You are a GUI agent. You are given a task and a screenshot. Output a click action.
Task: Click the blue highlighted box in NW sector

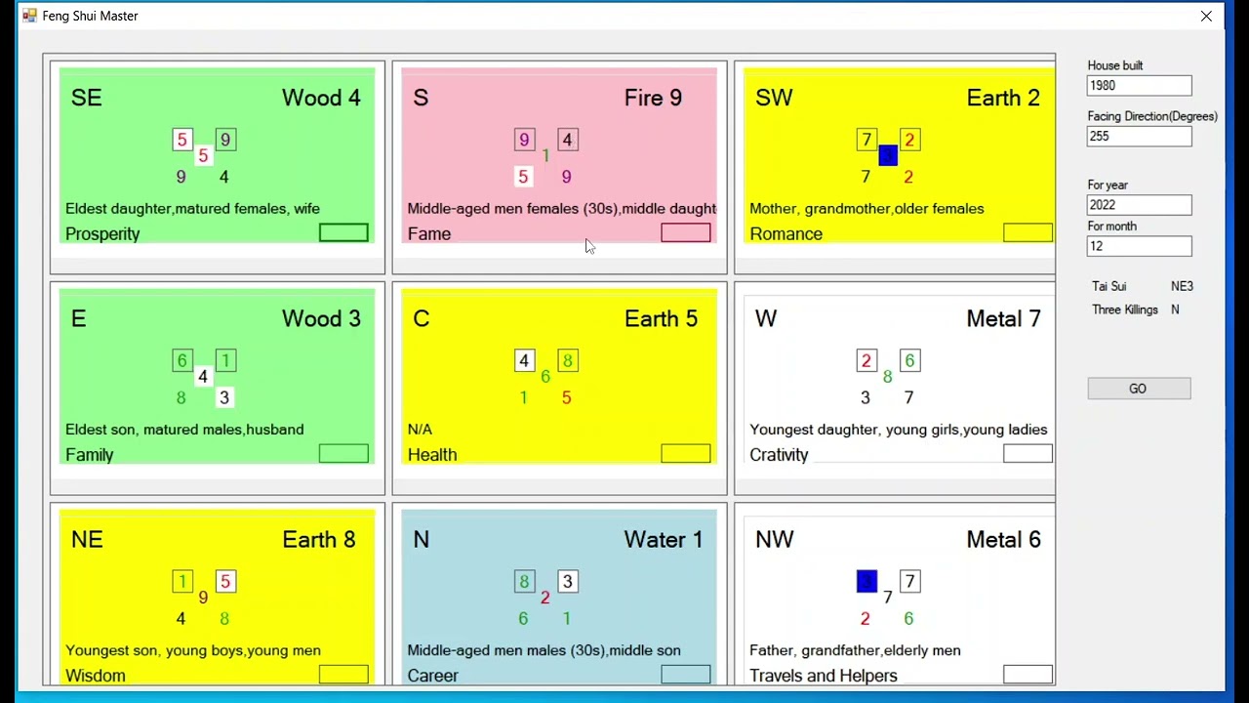pyautogui.click(x=866, y=582)
